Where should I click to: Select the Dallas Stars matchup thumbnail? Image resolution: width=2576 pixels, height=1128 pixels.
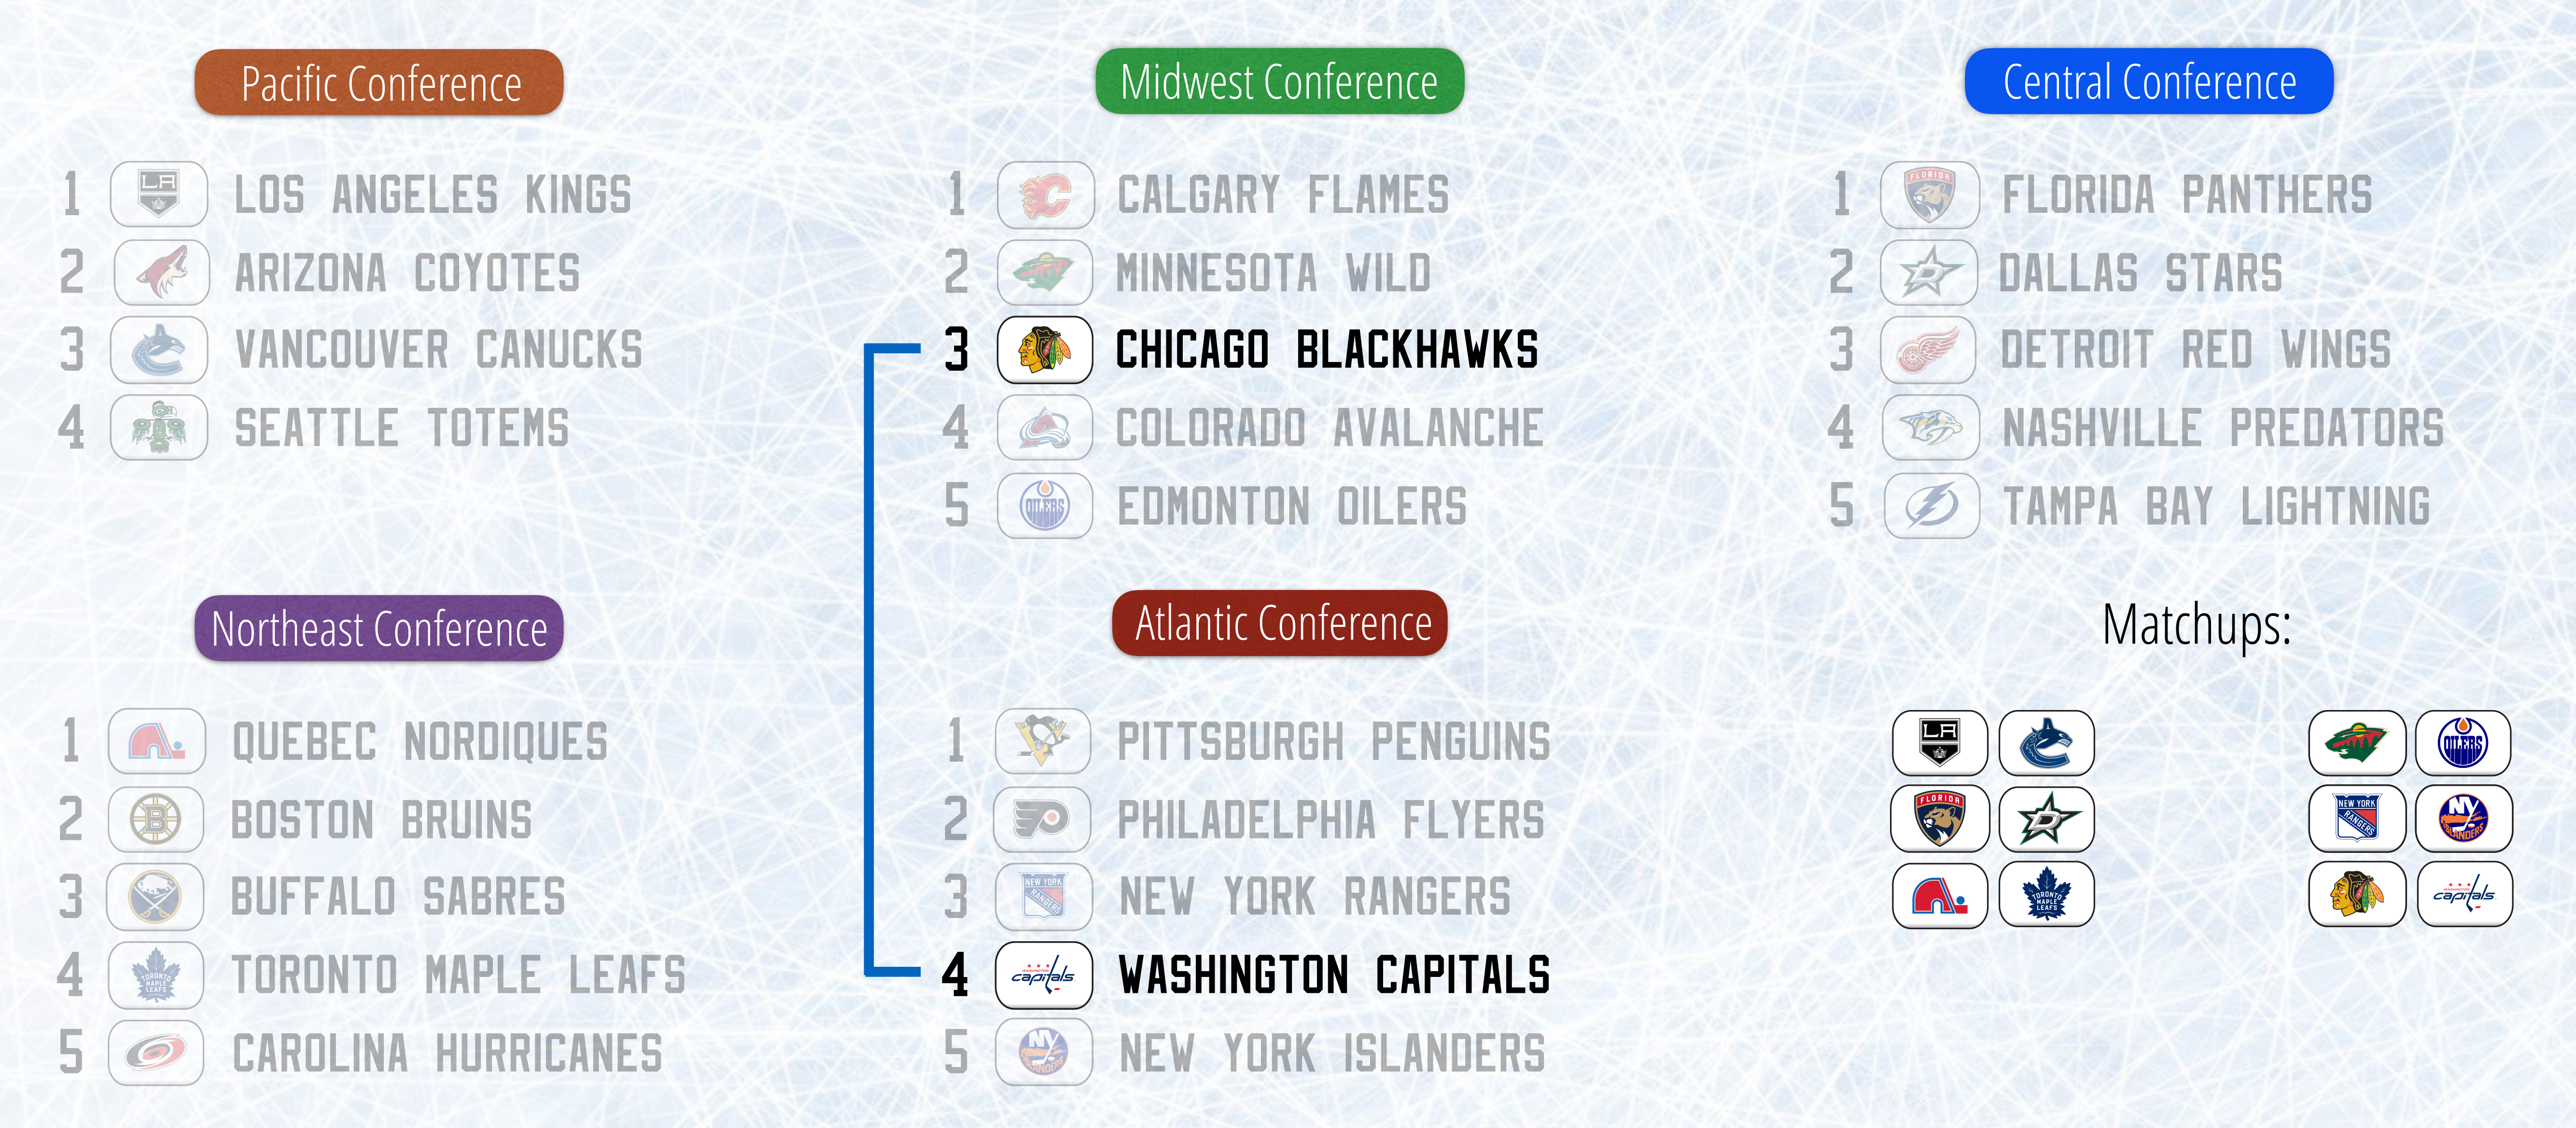(2047, 819)
